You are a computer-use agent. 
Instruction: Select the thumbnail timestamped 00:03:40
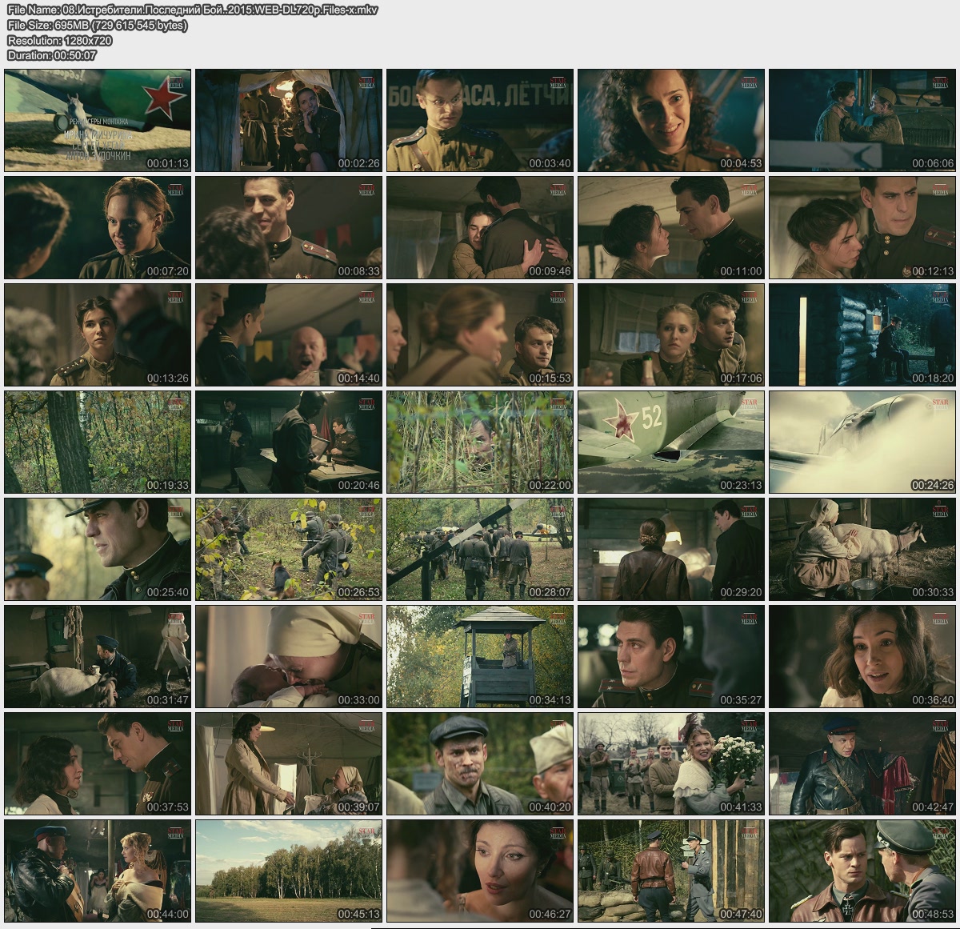tap(480, 120)
